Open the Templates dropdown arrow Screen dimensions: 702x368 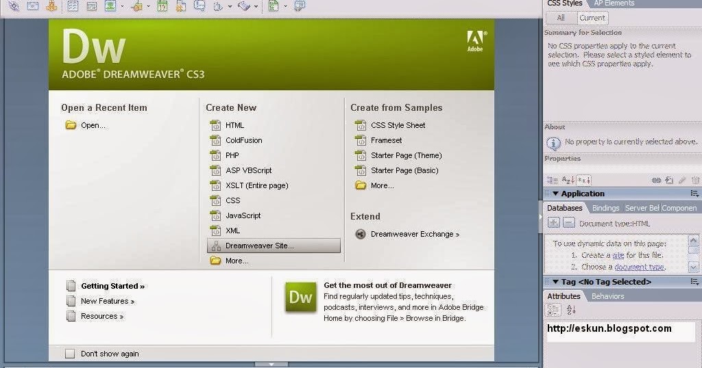(x=285, y=7)
